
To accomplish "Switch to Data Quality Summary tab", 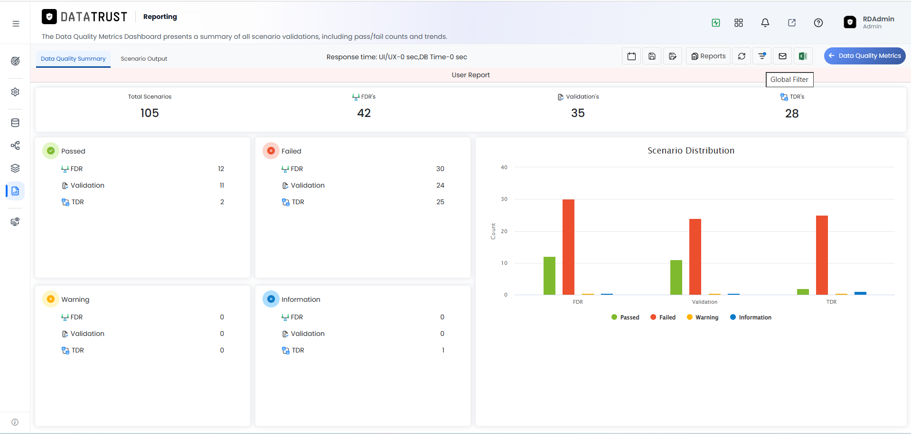I will click(x=73, y=59).
